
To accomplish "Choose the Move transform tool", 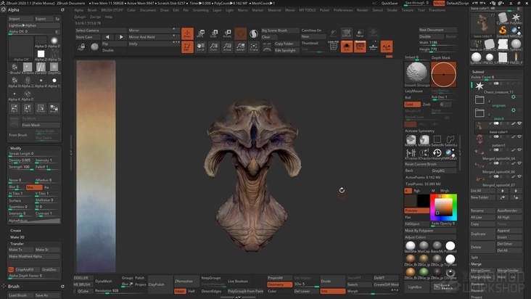I will (x=201, y=33).
